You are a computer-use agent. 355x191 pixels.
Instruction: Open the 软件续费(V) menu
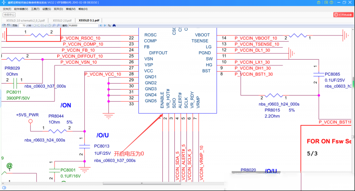click(x=21, y=9)
